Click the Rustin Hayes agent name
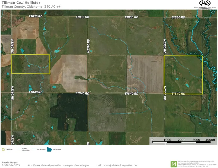This screenshot has width=218, height=168. coord(9,162)
